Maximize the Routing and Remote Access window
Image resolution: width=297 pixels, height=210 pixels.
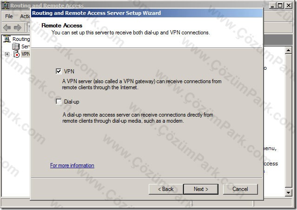[x=280, y=5]
